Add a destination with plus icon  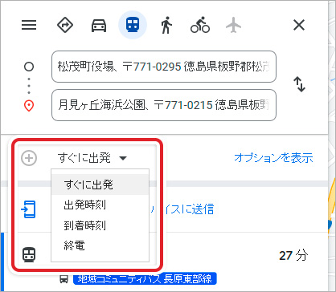(x=29, y=158)
